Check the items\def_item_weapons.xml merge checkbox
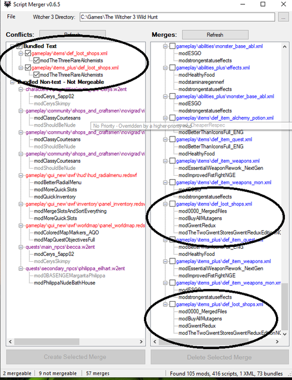 (172, 161)
